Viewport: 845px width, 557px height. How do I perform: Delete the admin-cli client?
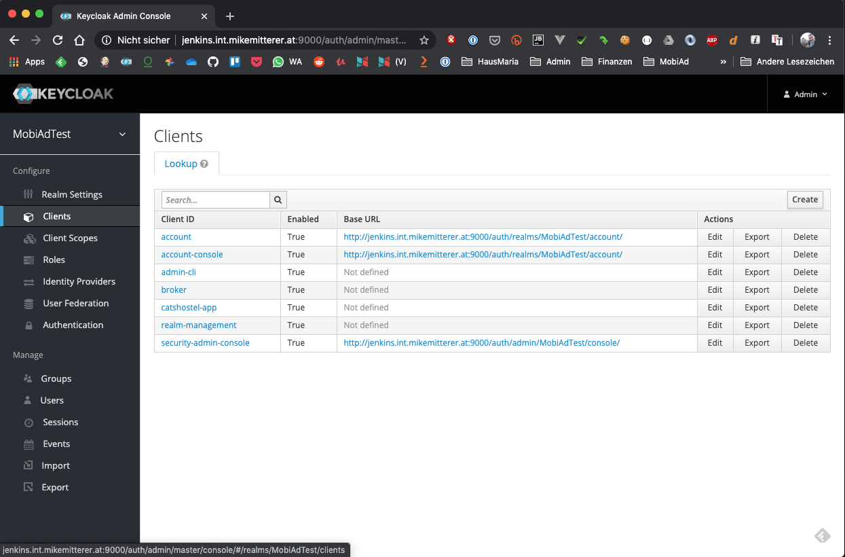806,272
